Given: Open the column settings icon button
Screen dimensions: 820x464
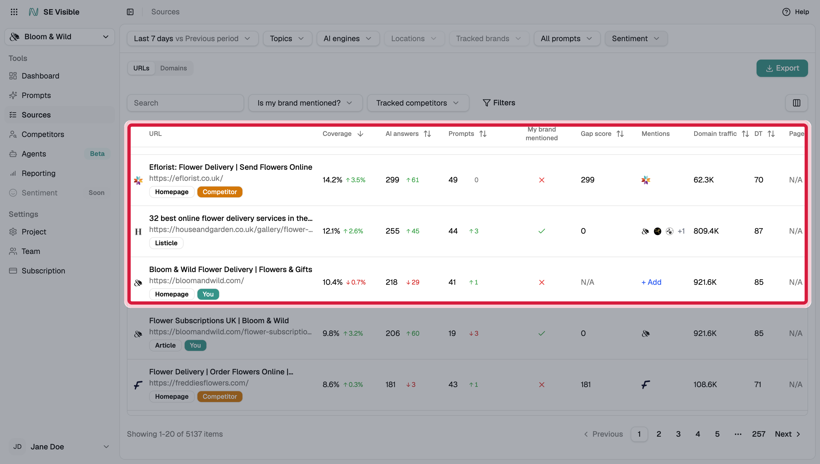Looking at the screenshot, I should pos(796,103).
